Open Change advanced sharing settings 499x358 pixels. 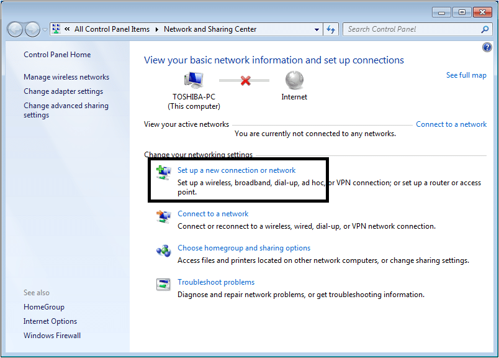point(66,110)
